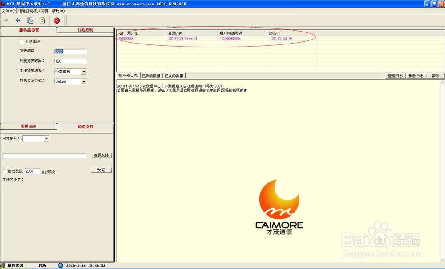This screenshot has height=269, width=445.
Task: Click the service status icon in status bar
Action: tap(3, 265)
